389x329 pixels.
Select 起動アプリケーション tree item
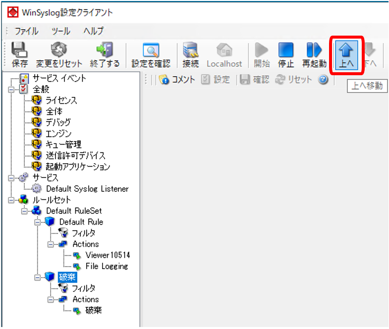coord(78,167)
